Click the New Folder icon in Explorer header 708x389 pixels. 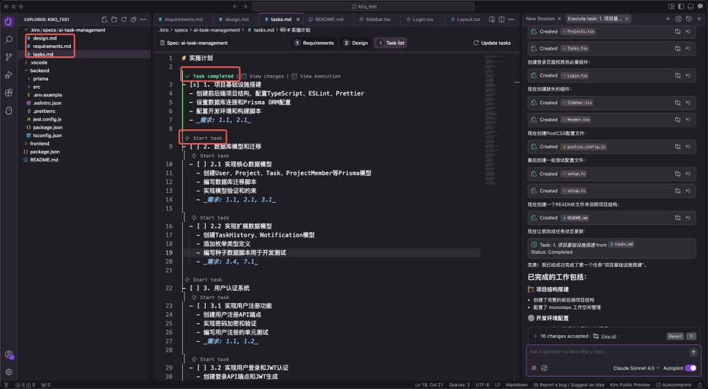point(114,20)
